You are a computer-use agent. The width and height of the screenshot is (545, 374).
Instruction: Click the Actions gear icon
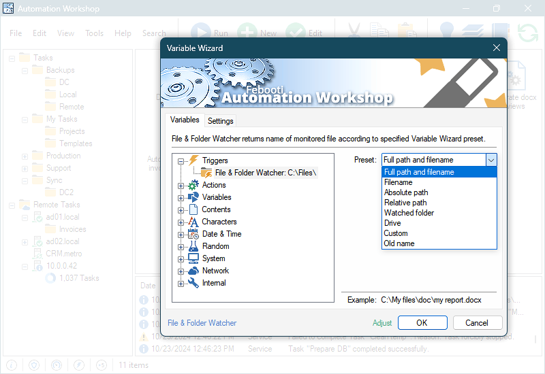coord(193,185)
